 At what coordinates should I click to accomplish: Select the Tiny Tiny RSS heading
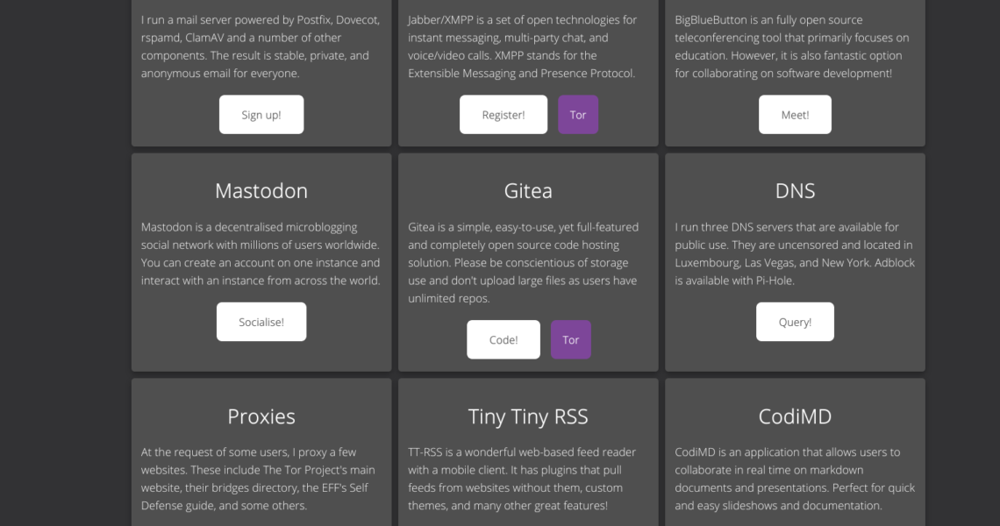(x=528, y=416)
